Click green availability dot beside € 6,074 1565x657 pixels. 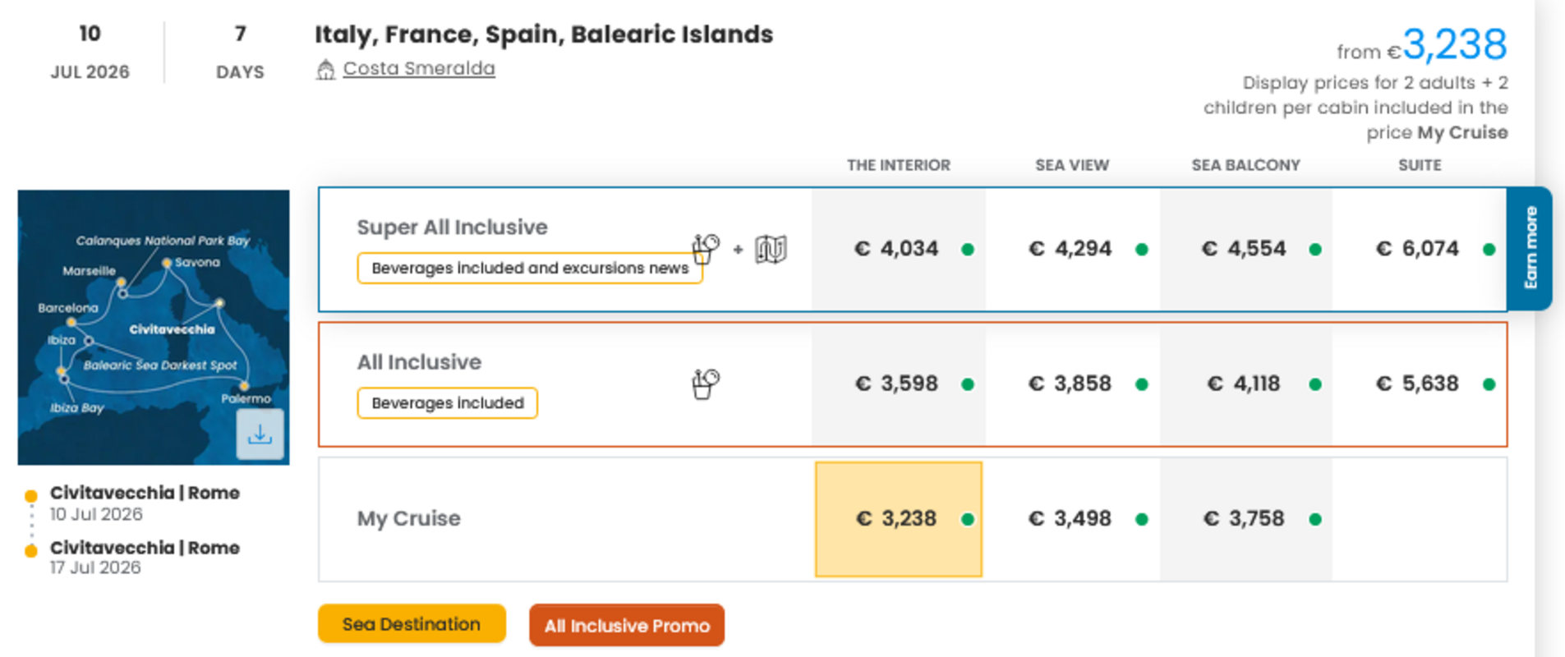pyautogui.click(x=1489, y=250)
